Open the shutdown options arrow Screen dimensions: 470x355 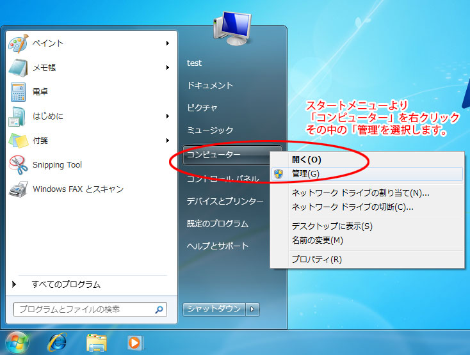point(252,309)
